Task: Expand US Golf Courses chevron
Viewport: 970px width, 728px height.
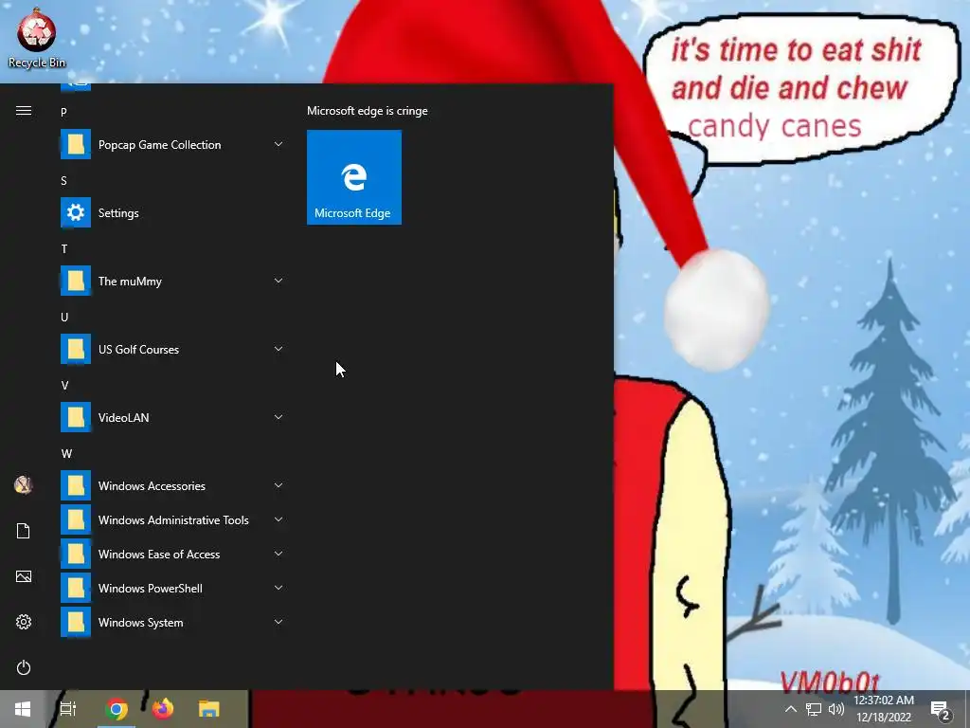Action: click(x=278, y=349)
